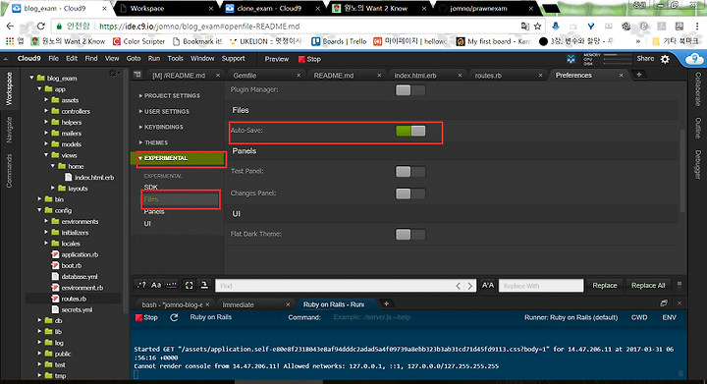Enable the Test Panel switch
707x384 pixels.
(x=410, y=171)
